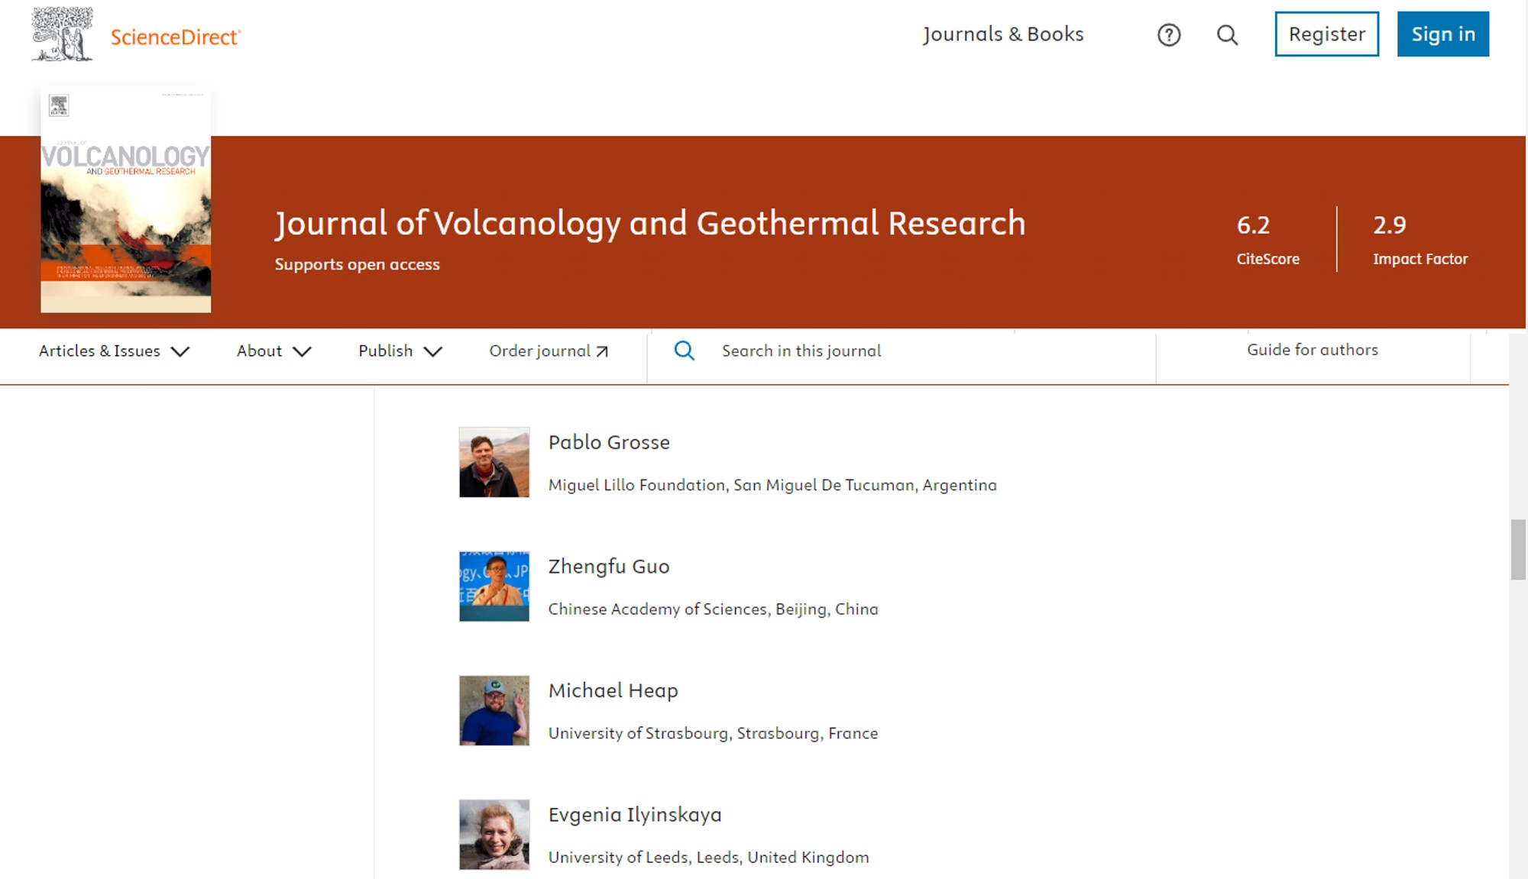Click Zhengfu Guo's profile photo
The width and height of the screenshot is (1528, 879).
[494, 587]
